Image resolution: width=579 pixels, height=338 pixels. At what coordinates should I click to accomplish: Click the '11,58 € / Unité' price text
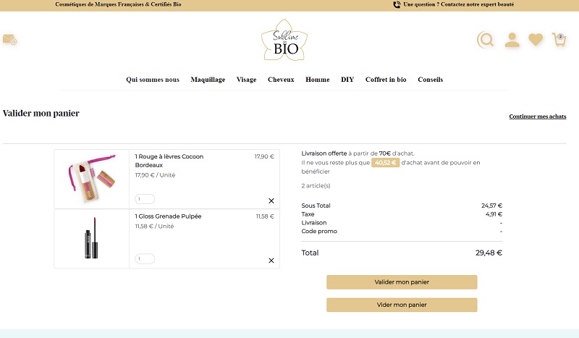click(154, 226)
